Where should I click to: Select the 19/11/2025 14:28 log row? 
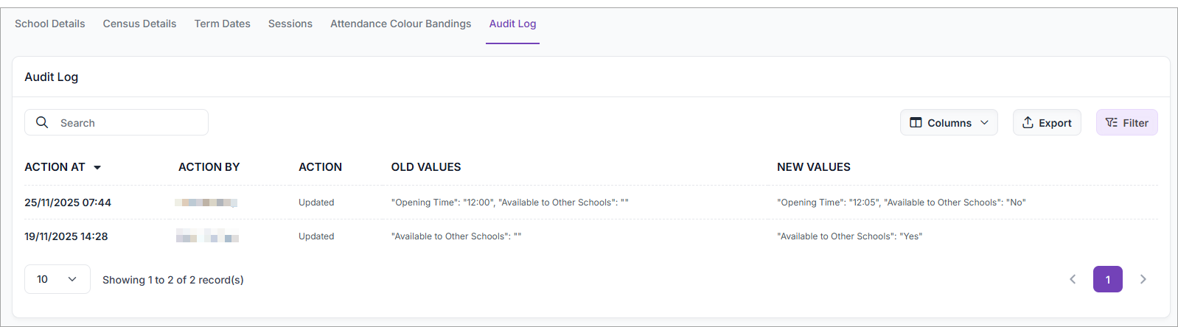point(66,236)
